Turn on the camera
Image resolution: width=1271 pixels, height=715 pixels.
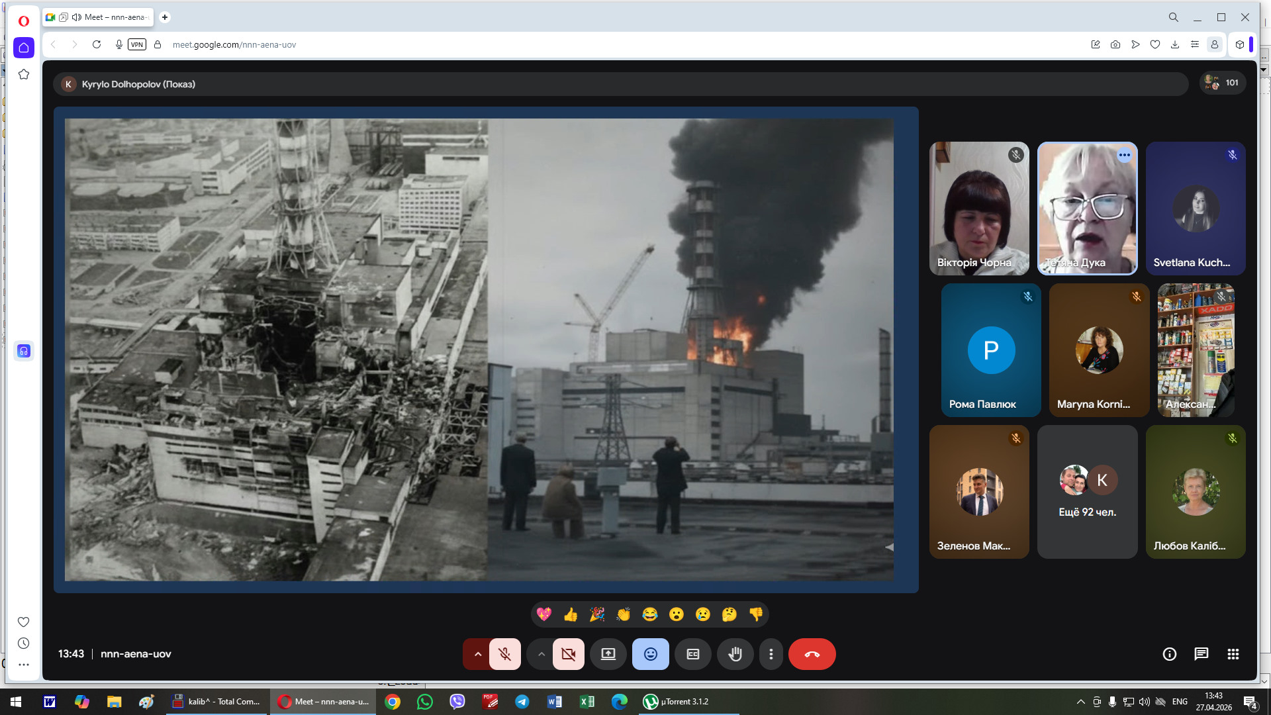[x=568, y=654]
